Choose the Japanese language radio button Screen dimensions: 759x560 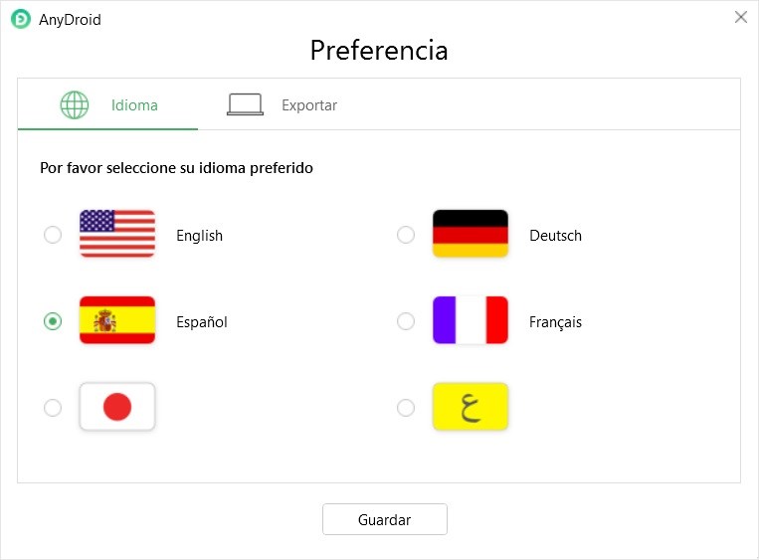click(x=53, y=408)
